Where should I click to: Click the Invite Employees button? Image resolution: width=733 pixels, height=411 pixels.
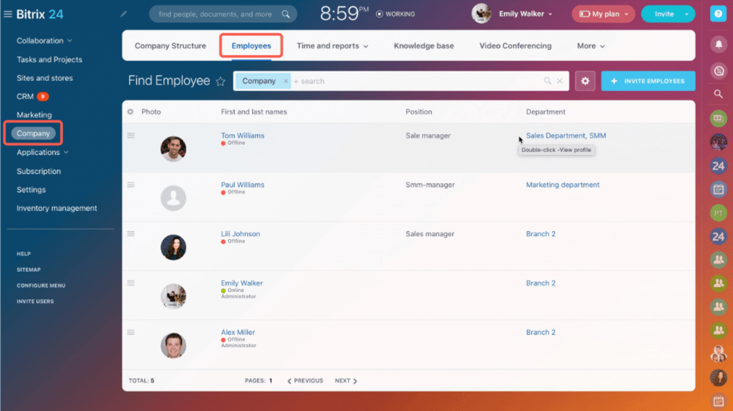pyautogui.click(x=648, y=81)
